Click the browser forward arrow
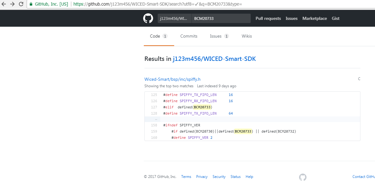The width and height of the screenshot is (375, 186). (x=12, y=4)
